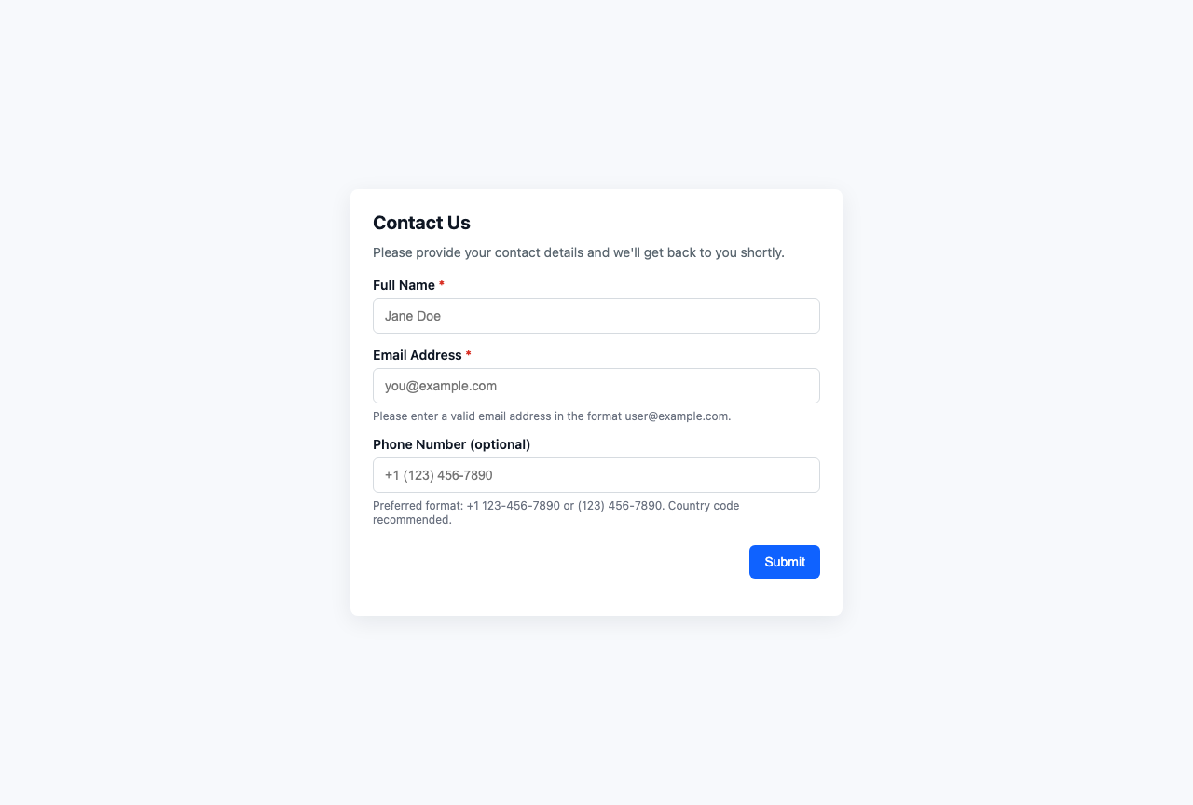Screen dimensions: 1193x805
Task: Click the 'Phone Number (optional)' label
Action: [x=451, y=444]
